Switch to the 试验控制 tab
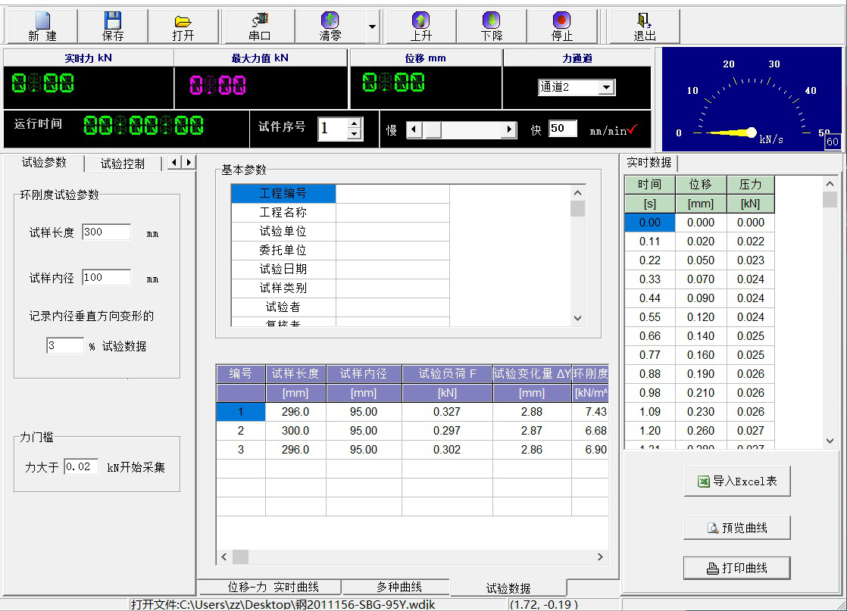Viewport: 847px width, 611px height. (122, 164)
